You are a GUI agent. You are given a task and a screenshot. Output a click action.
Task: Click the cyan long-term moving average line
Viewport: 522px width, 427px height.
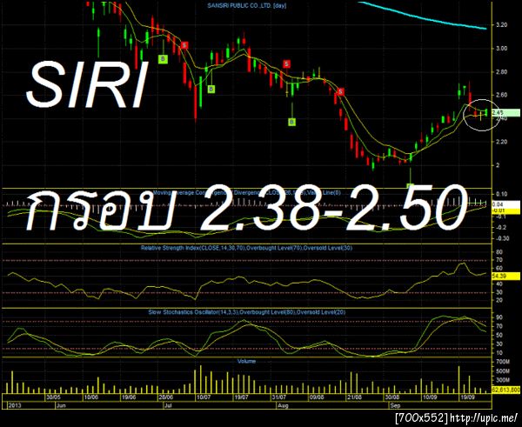point(423,17)
